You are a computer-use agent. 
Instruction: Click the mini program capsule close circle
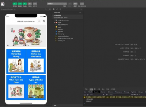click(44, 21)
